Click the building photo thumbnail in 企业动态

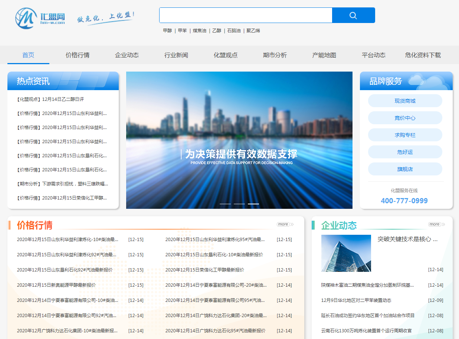coord(346,253)
